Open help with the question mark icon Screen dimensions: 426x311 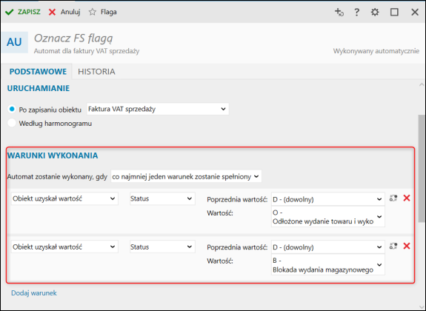(356, 12)
